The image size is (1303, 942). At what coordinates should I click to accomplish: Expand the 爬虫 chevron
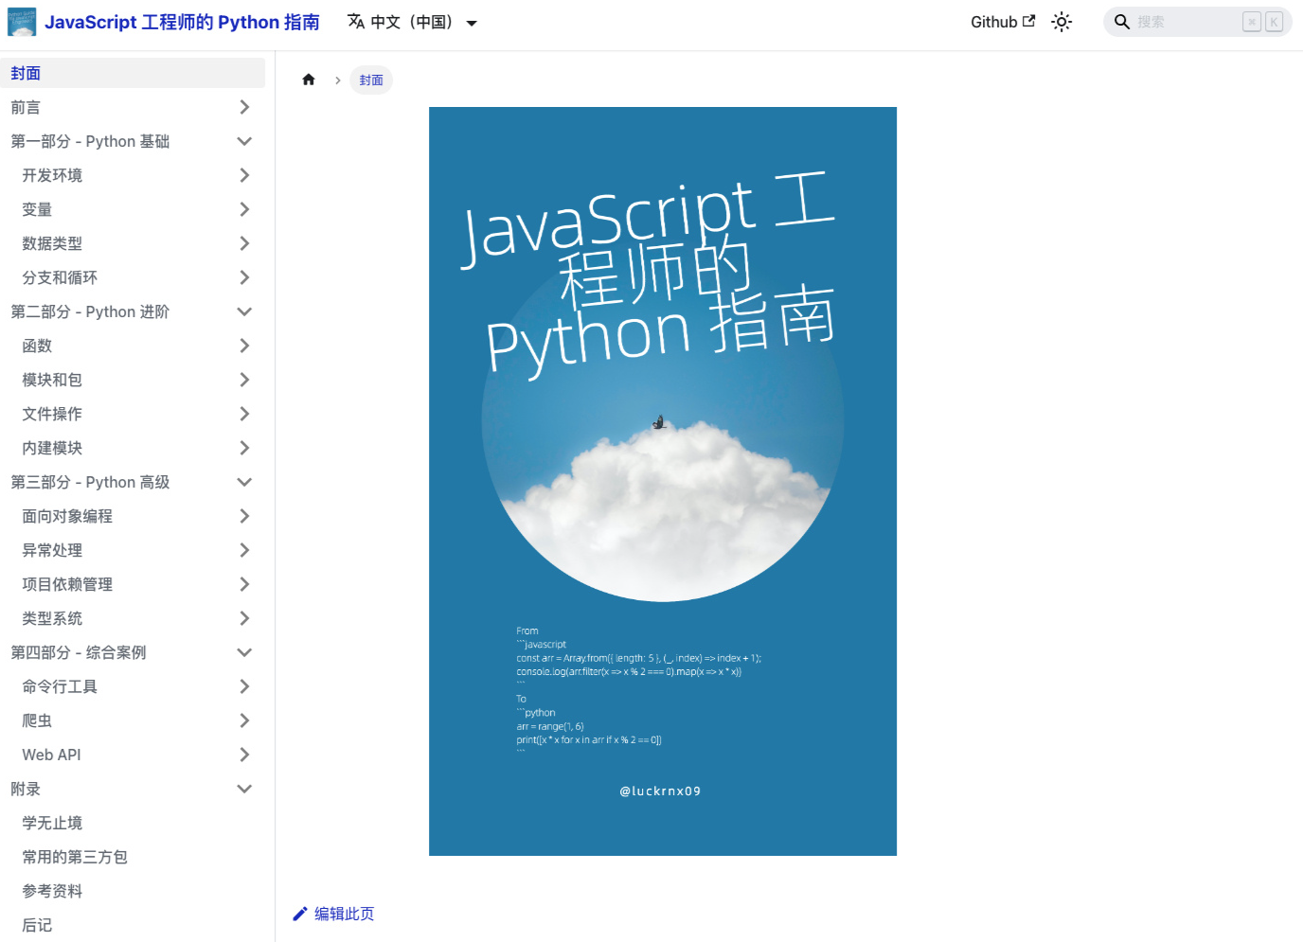[x=244, y=720]
